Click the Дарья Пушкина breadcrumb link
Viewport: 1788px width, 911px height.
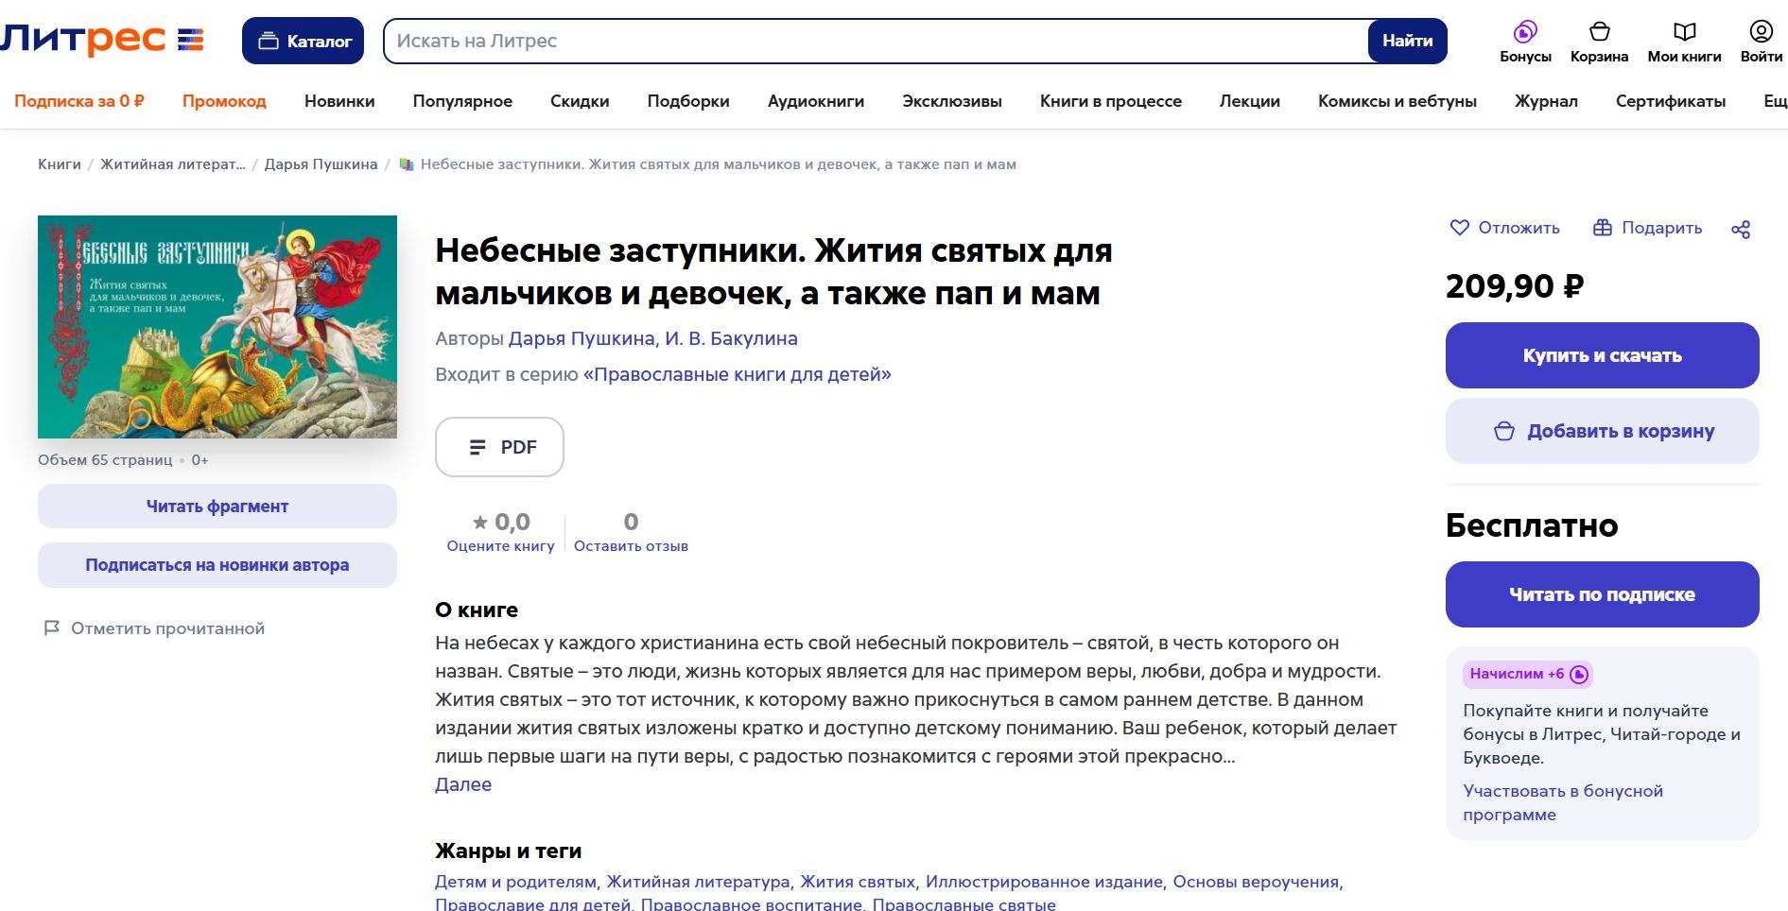pyautogui.click(x=321, y=164)
